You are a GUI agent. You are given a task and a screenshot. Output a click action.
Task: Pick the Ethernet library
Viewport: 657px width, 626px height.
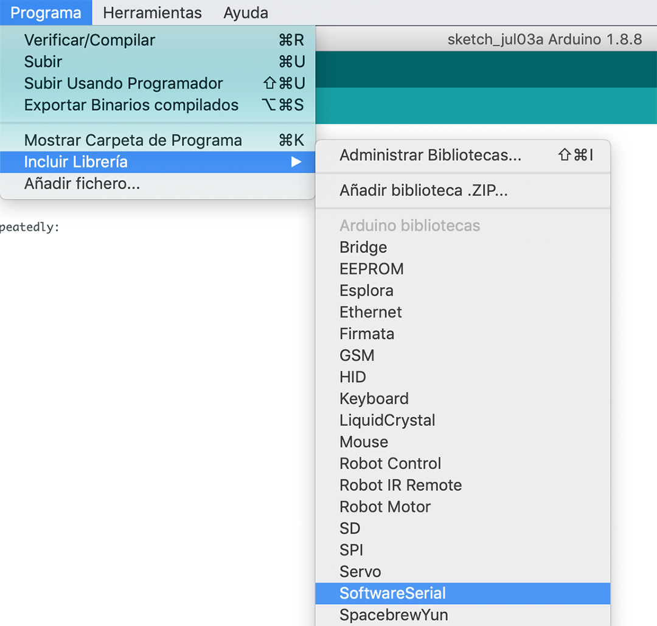point(370,312)
